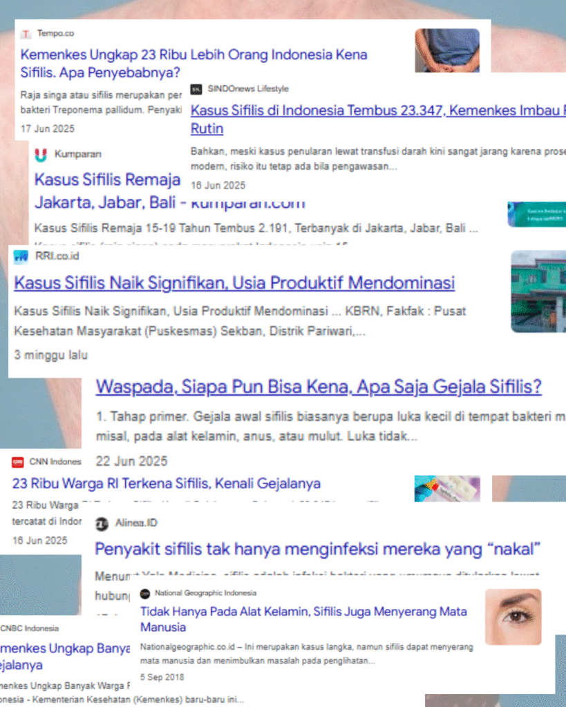Open RRI headline Kasus Sifilis Naik Signifikan
The image size is (566, 707).
pos(234,283)
